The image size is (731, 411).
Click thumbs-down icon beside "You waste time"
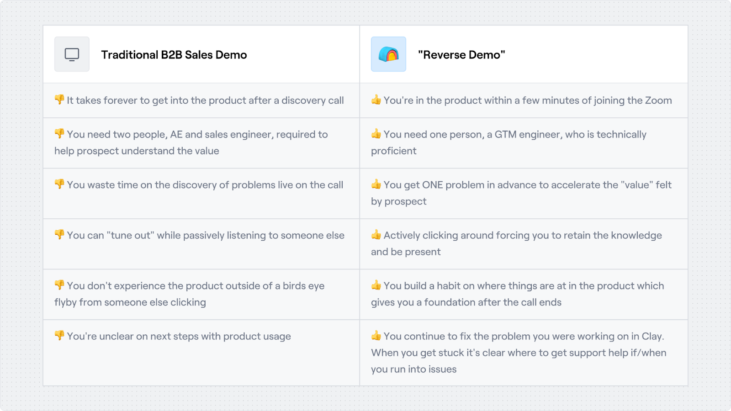[x=59, y=184]
